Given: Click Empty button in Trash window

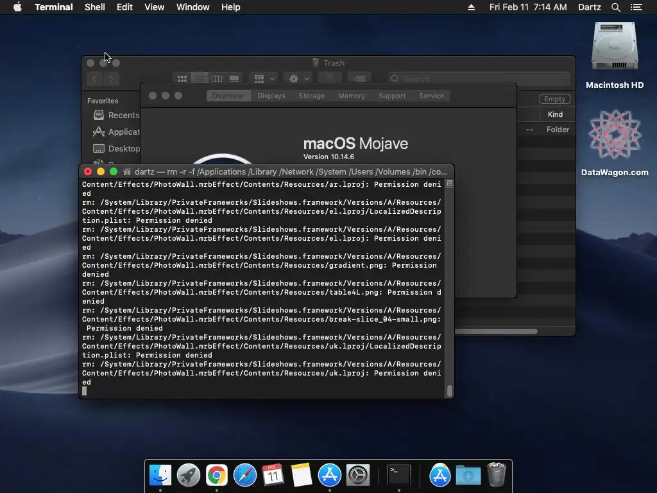Looking at the screenshot, I should point(554,99).
